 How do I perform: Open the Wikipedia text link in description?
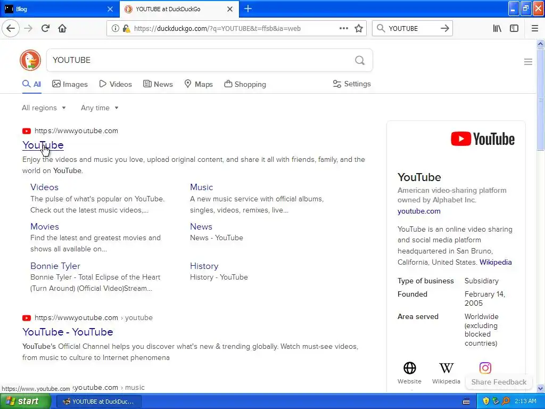(496, 262)
